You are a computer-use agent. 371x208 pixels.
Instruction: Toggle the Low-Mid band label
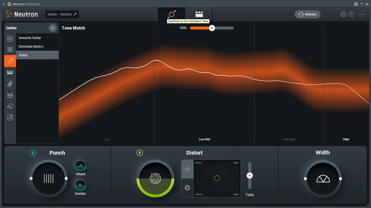[x=204, y=139]
